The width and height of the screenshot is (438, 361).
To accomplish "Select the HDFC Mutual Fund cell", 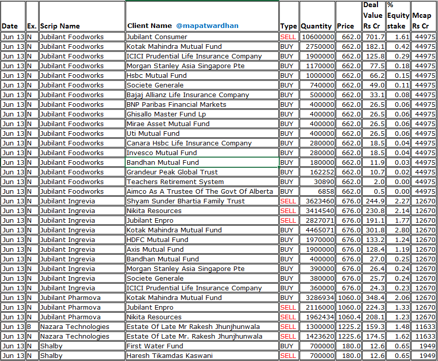I will [x=202, y=240].
